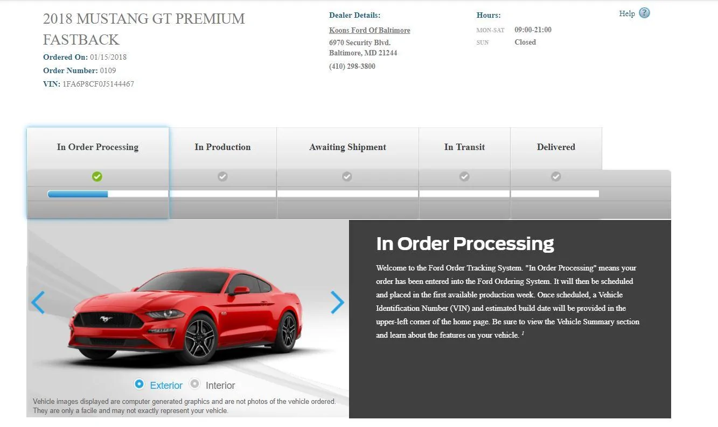Click the Help question mark icon
718x427 pixels.
pos(644,13)
